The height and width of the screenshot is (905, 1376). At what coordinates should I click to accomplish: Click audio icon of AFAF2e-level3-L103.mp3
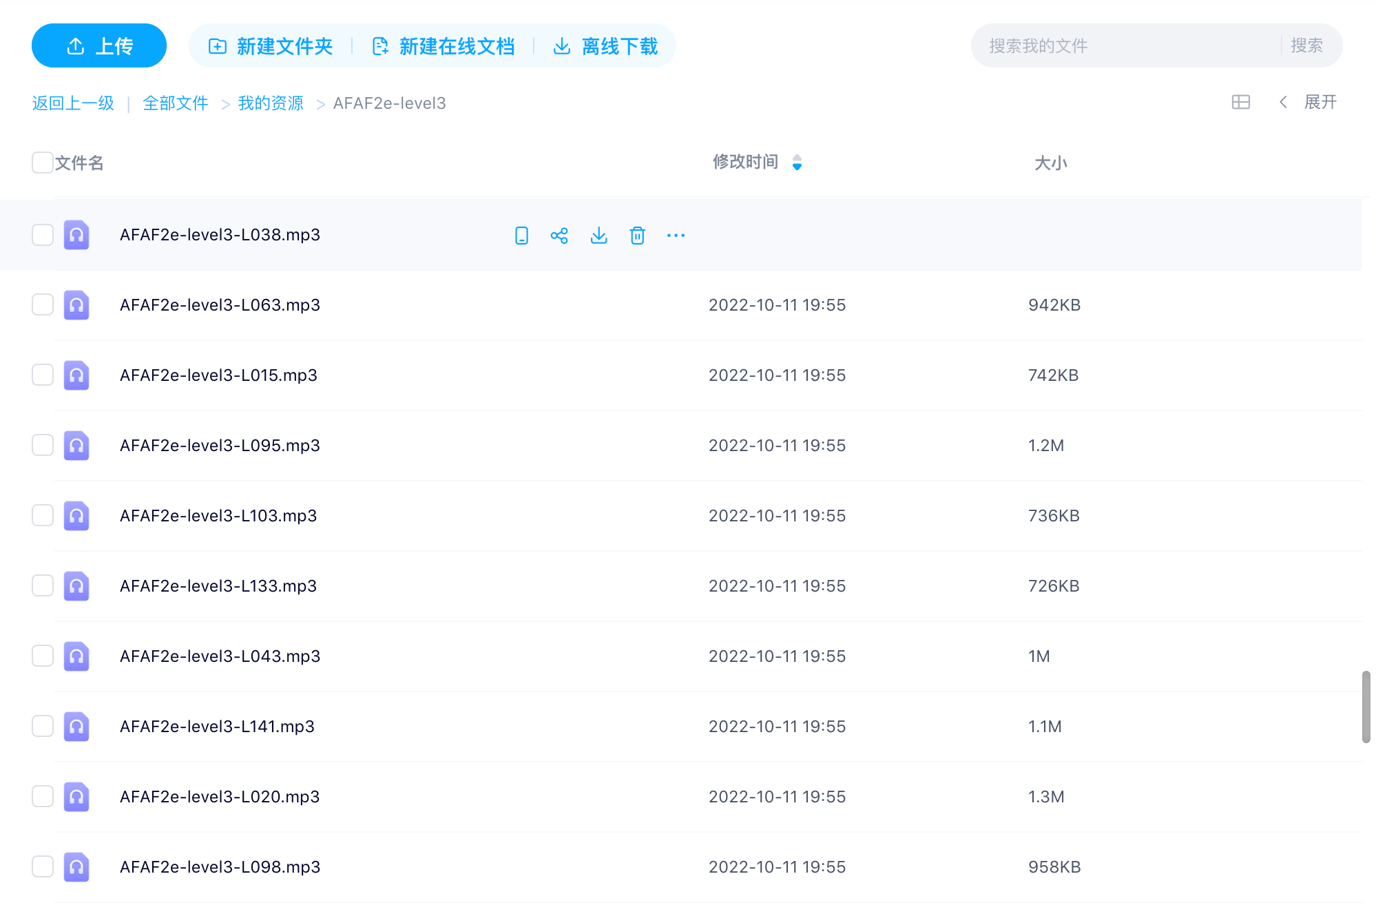[76, 516]
